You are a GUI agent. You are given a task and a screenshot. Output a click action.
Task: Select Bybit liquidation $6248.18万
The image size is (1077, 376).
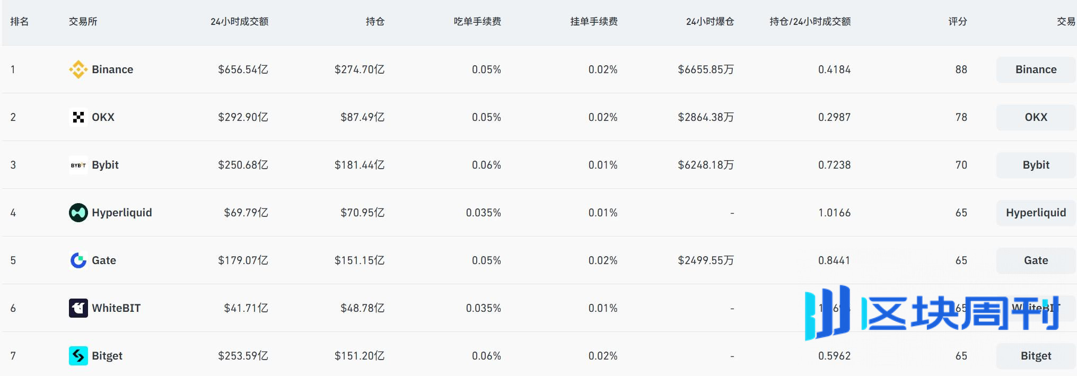tap(706, 165)
